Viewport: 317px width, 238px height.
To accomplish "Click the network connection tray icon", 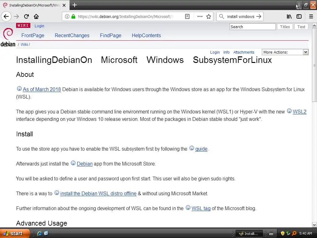I will tap(288, 233).
